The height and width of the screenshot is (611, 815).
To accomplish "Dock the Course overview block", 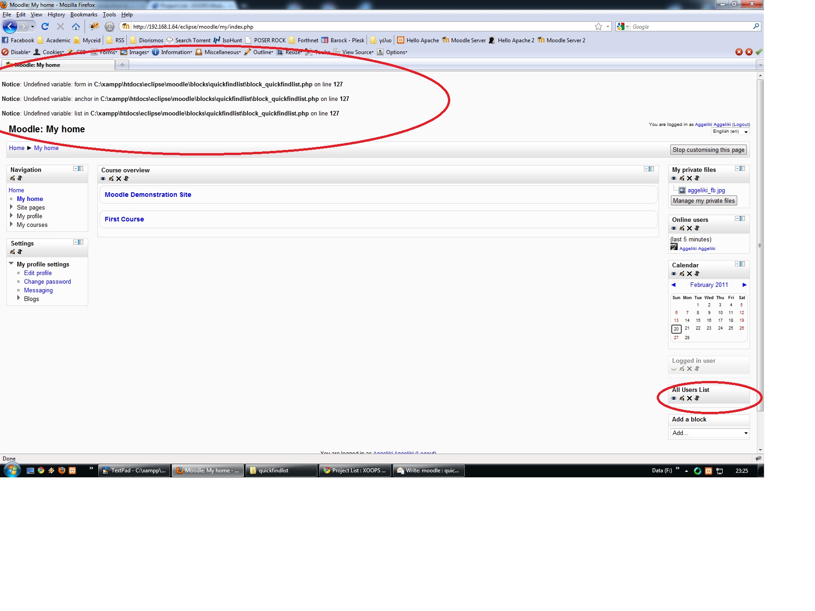I will pos(652,169).
